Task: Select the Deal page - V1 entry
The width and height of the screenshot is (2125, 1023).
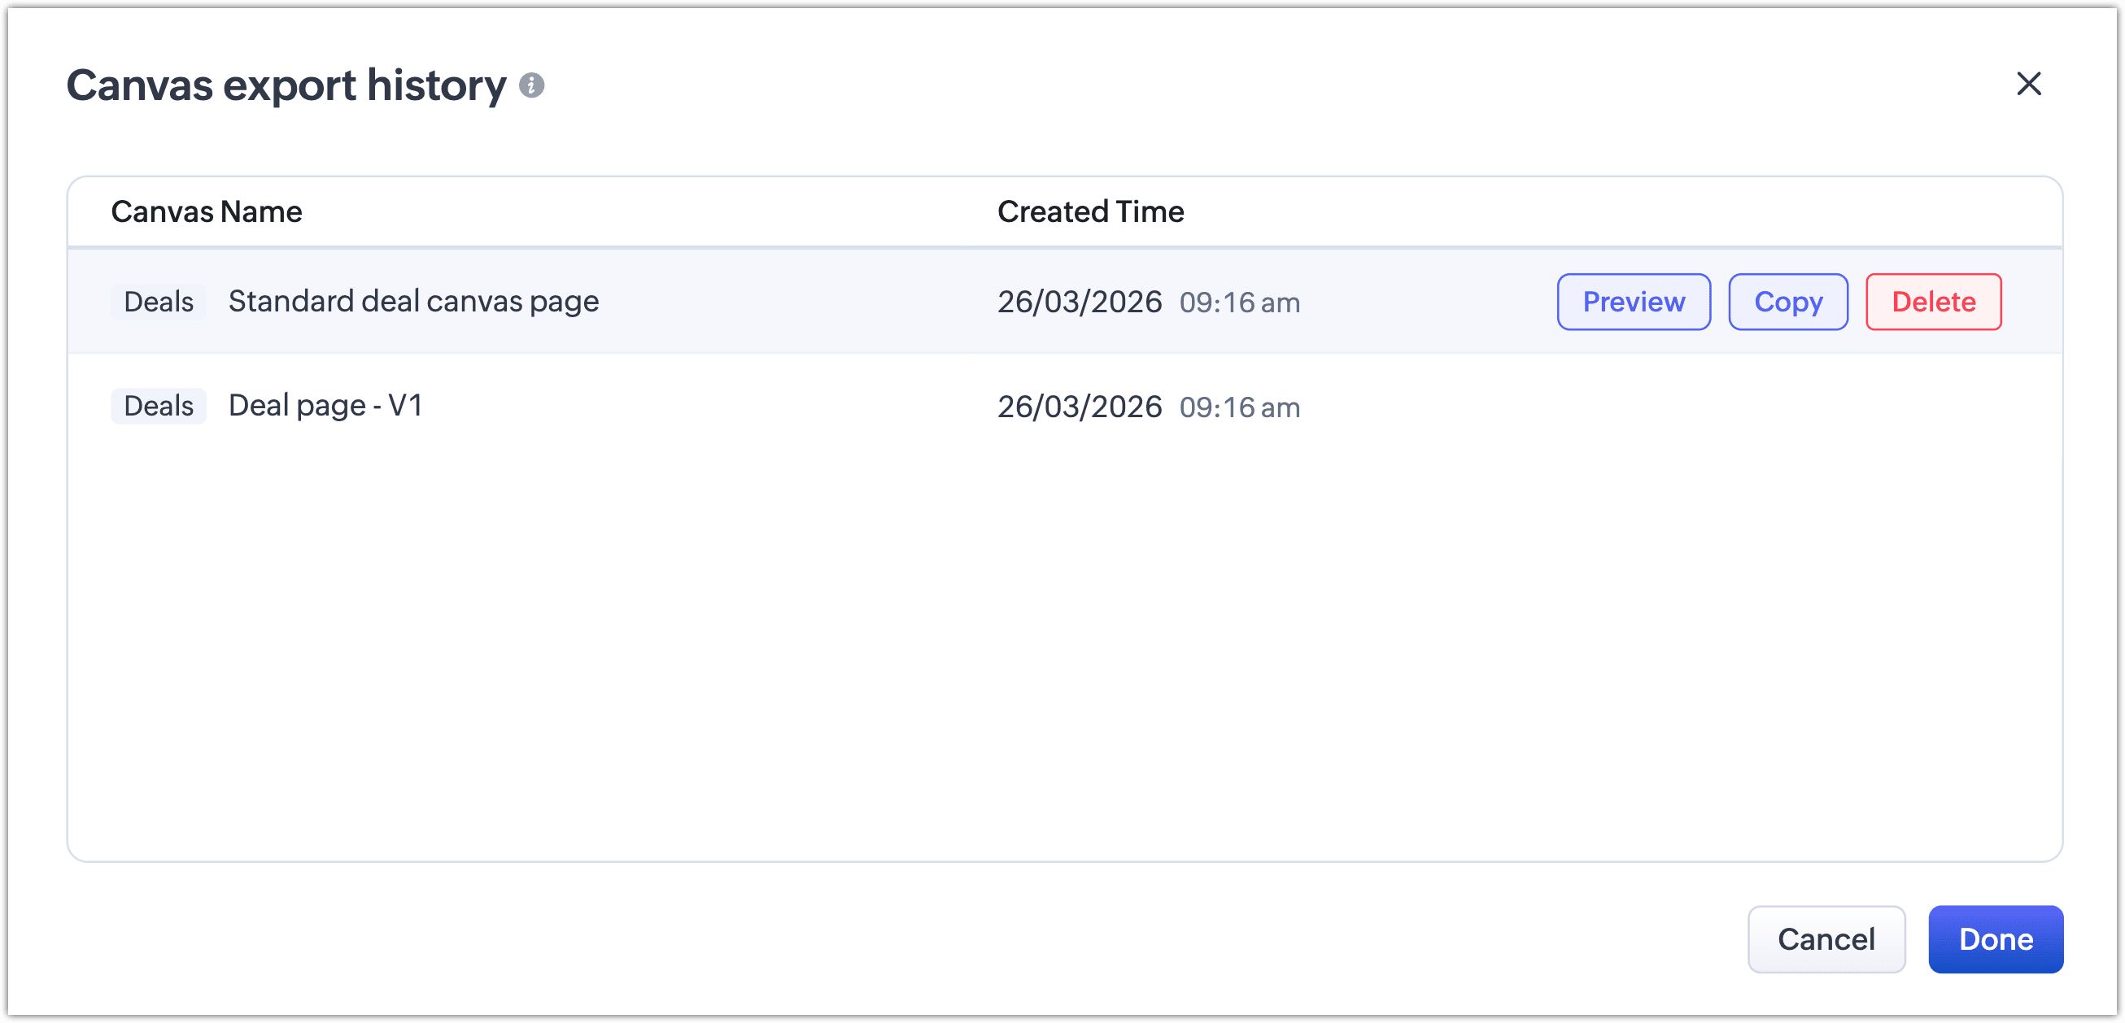Action: [x=325, y=406]
